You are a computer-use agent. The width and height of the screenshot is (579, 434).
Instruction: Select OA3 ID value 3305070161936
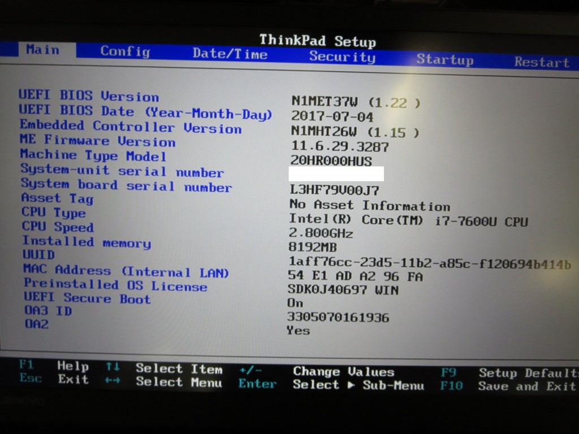pos(338,317)
